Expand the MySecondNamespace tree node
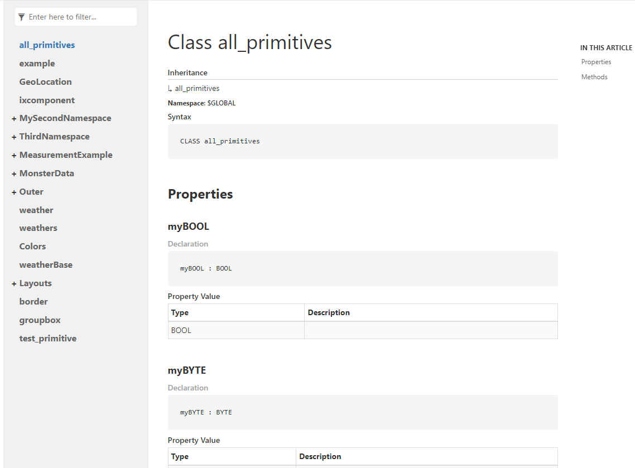This screenshot has height=468, width=635. (x=13, y=118)
